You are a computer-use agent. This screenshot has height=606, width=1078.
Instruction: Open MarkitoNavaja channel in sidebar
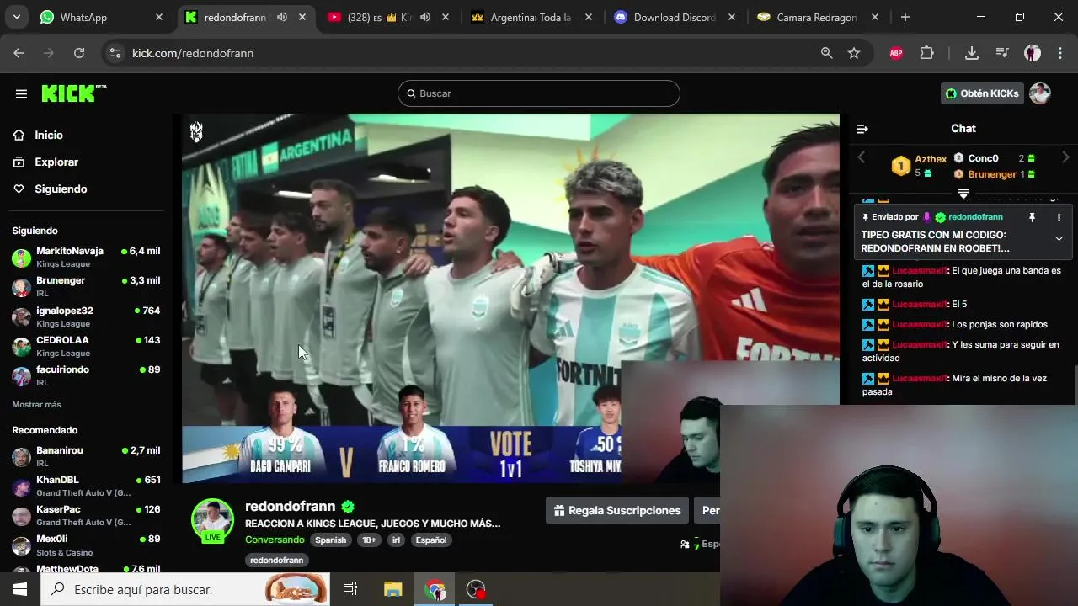point(86,257)
